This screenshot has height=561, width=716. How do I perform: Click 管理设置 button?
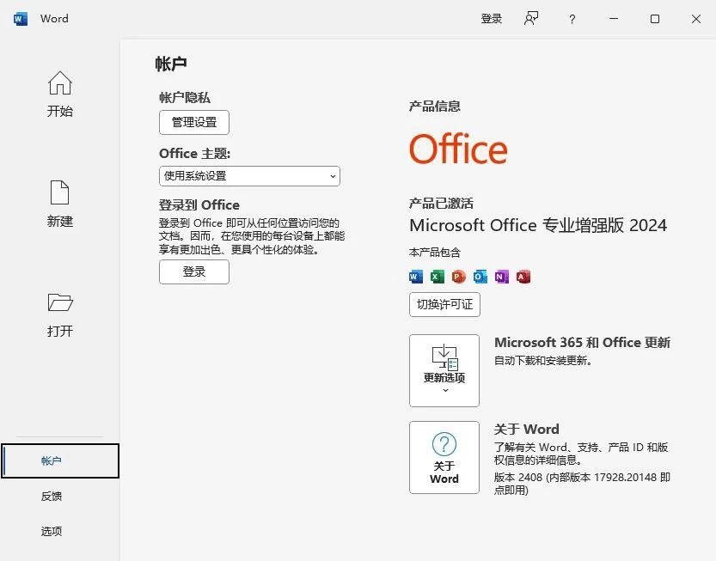coord(194,122)
